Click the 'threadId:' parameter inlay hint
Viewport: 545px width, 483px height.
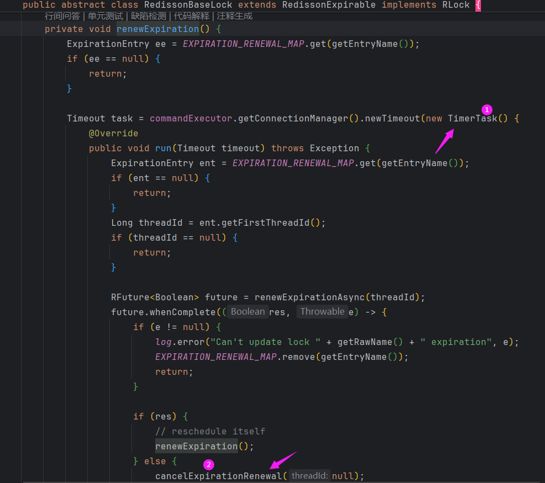[309, 476]
